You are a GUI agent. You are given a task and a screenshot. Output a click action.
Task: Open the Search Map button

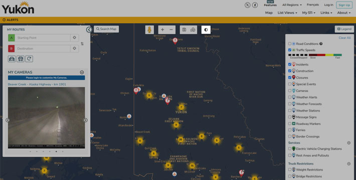(x=106, y=29)
